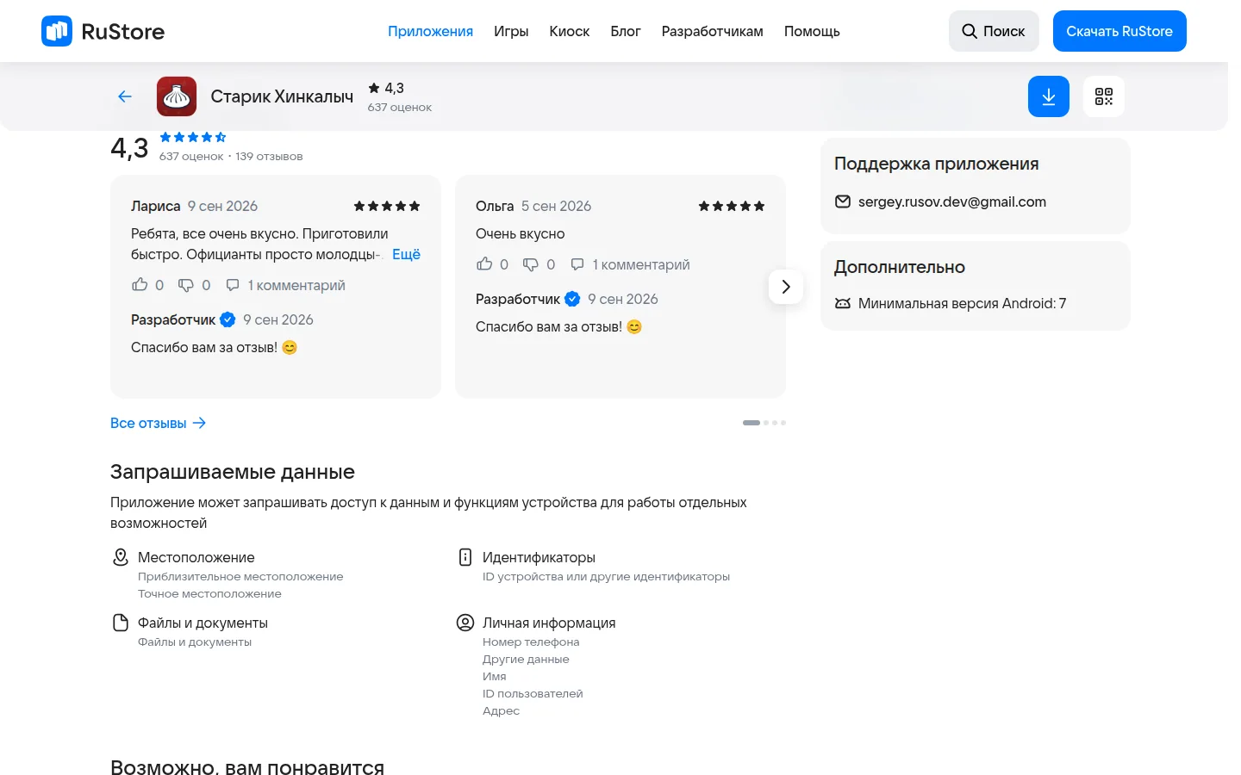1241x775 pixels.
Task: Open the Помощь section
Action: pyautogui.click(x=812, y=31)
